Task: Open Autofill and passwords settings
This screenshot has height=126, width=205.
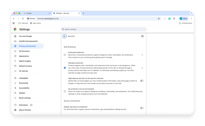Action: (28, 41)
